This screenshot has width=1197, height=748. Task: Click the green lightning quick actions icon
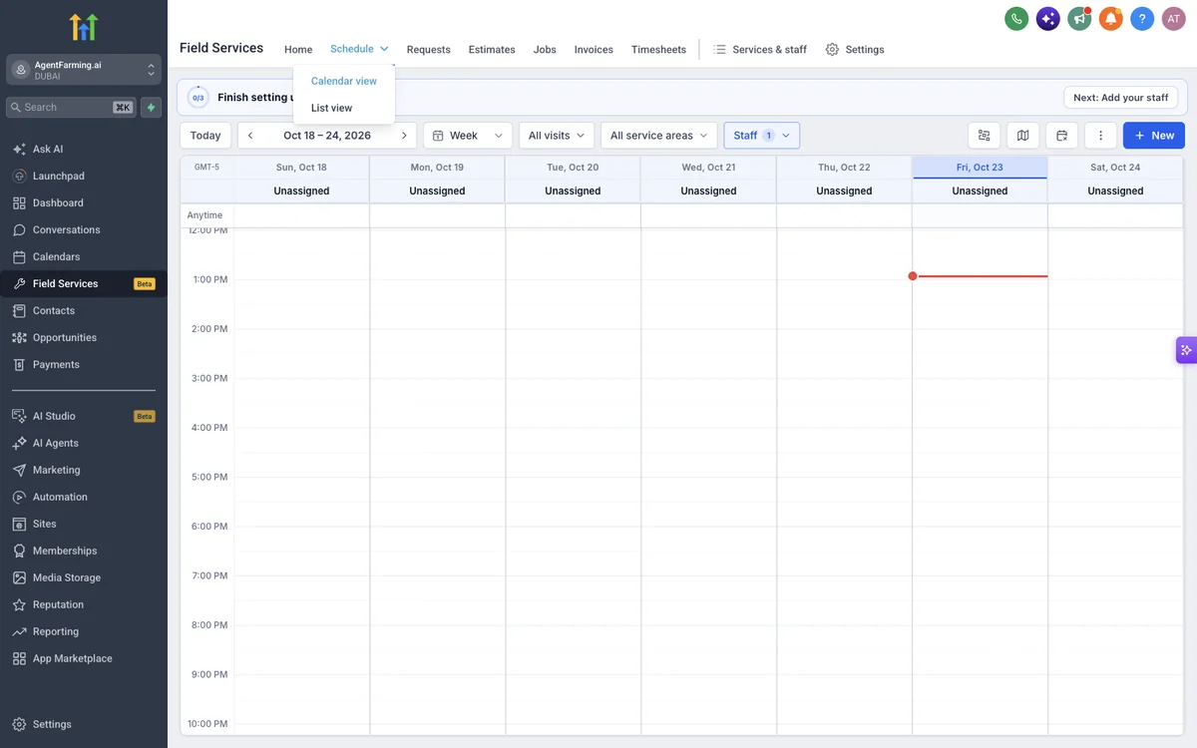click(151, 107)
